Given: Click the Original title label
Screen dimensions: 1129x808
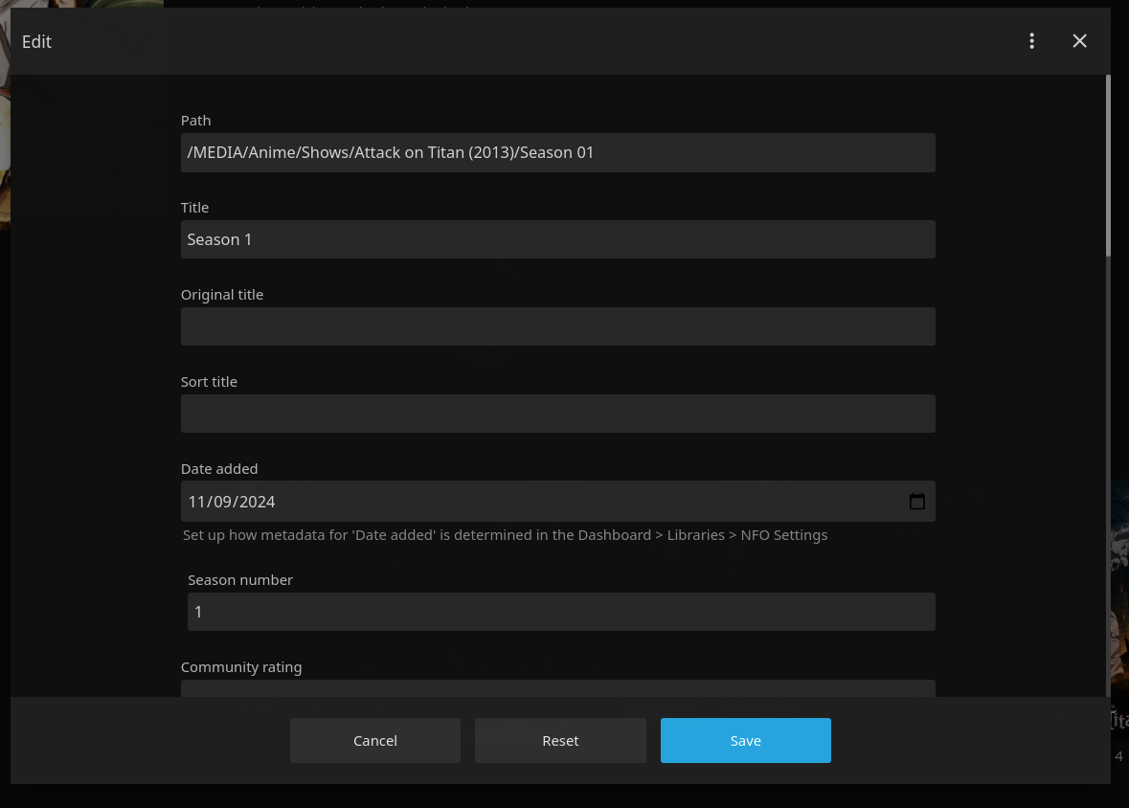Looking at the screenshot, I should (222, 295).
